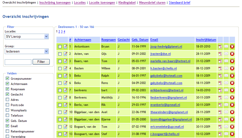
Task: Edit the Antonissen Bryan registration
Action: [x=66, y=46]
